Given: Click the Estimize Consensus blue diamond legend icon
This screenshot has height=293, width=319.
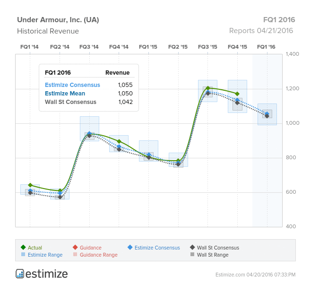Looking at the screenshot, I should coord(130,247).
